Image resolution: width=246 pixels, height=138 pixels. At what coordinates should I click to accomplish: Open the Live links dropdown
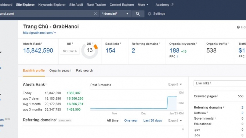coord(220,83)
